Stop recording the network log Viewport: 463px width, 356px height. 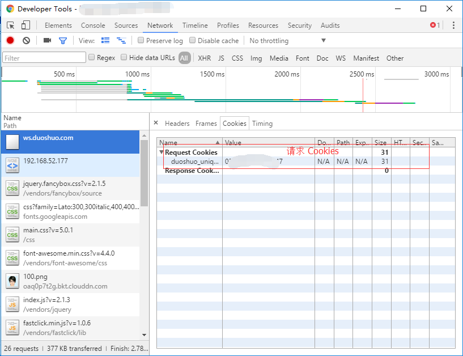click(x=10, y=40)
